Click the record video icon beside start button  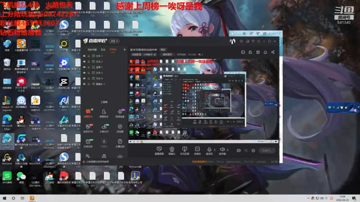[239, 150]
